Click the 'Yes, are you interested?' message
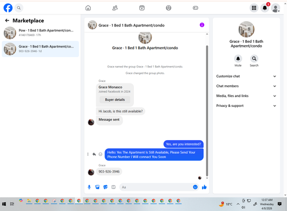Viewport: 287px width, 211px height. (184, 144)
